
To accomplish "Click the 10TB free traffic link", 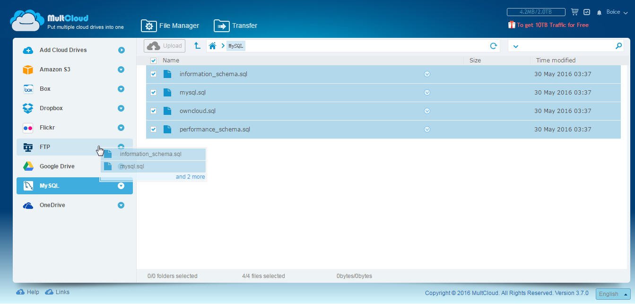I will [x=552, y=25].
